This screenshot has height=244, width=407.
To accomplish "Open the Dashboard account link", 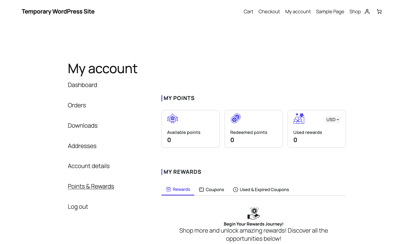I will coord(82,85).
